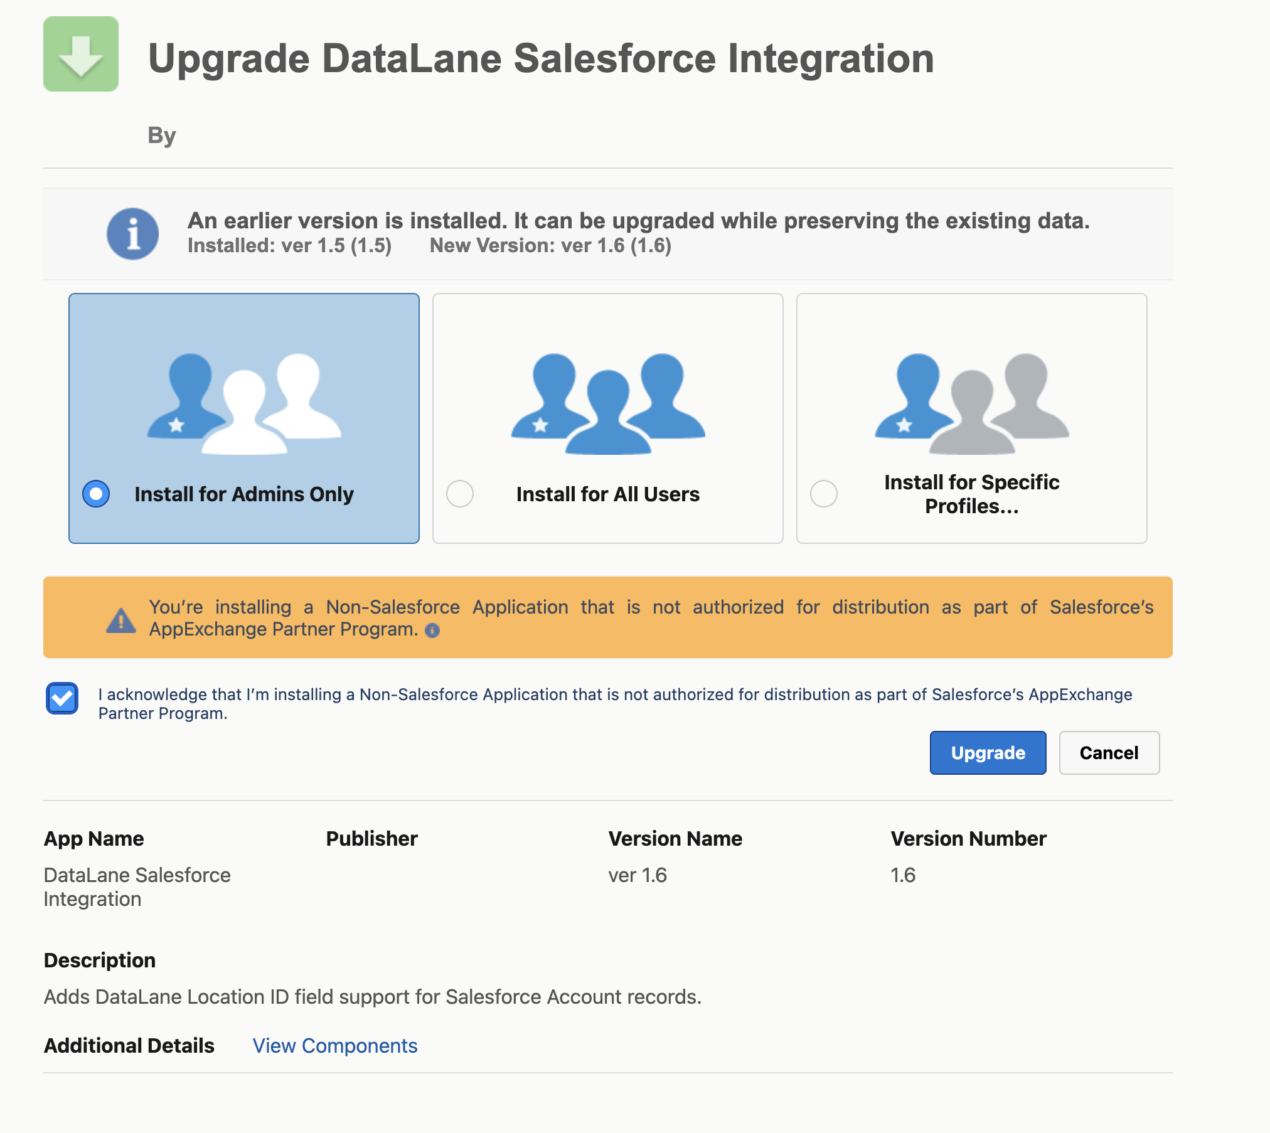Viewport: 1270px width, 1133px height.
Task: Click the Version Number column header
Action: pos(968,839)
